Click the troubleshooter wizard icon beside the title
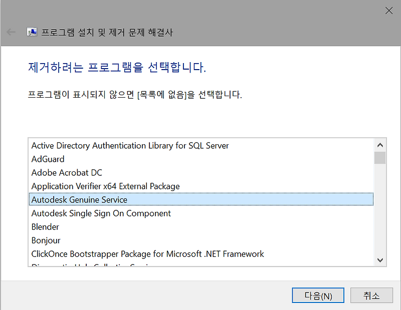Viewport: 401px width, 310px height. (32, 32)
